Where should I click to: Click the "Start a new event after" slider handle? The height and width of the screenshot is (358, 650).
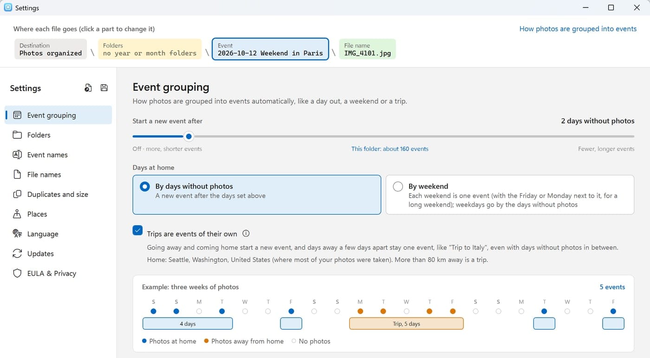188,137
